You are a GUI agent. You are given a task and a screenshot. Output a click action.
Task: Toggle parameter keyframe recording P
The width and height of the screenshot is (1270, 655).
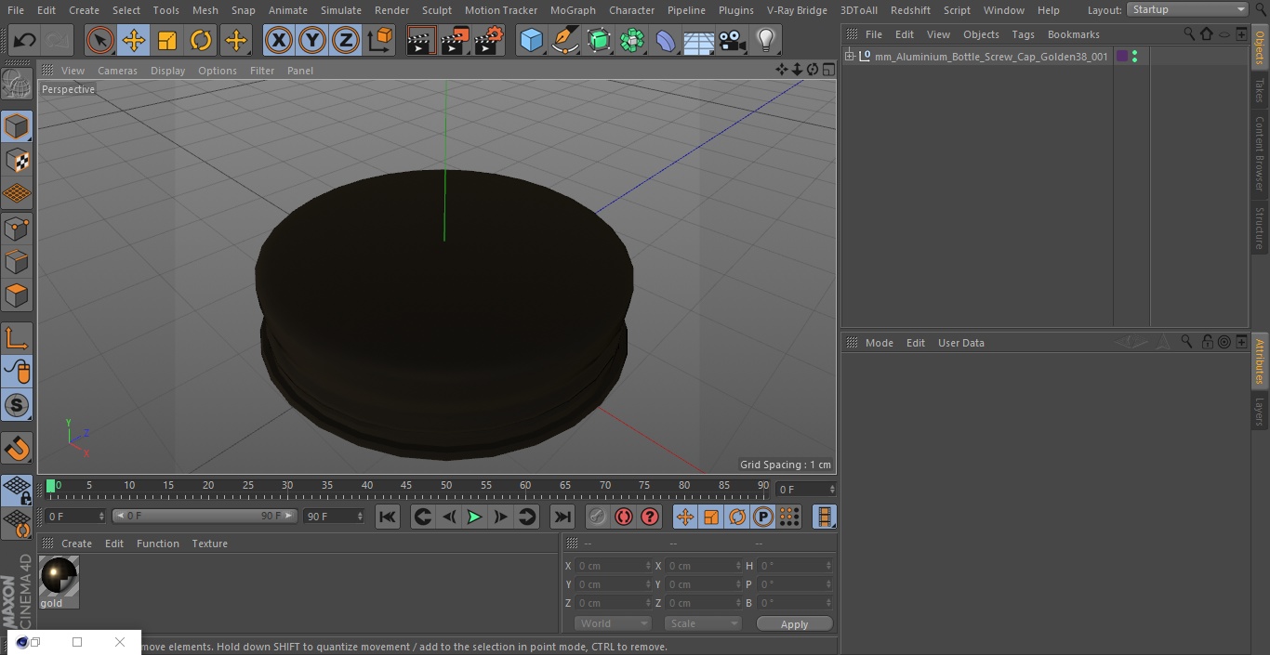(x=763, y=517)
